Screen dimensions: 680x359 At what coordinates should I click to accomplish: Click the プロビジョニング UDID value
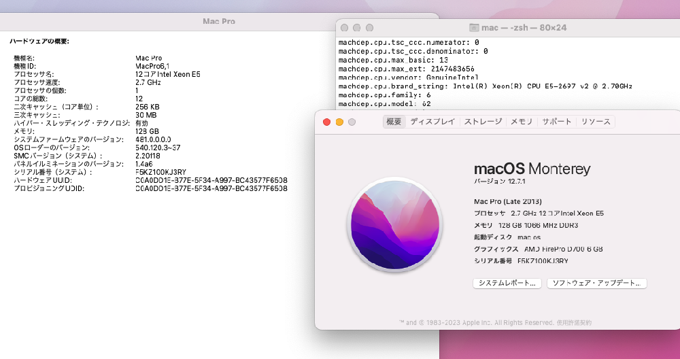[211, 188]
